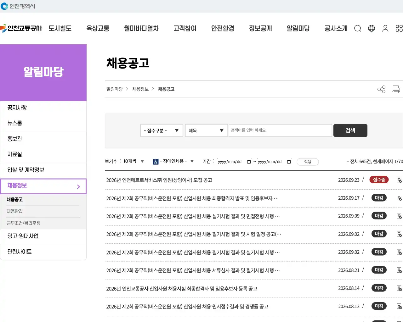Viewport: 403px width, 322px height.
Task: Open 인천메트로서비스 임원 모집 공고 post
Action: 159,180
